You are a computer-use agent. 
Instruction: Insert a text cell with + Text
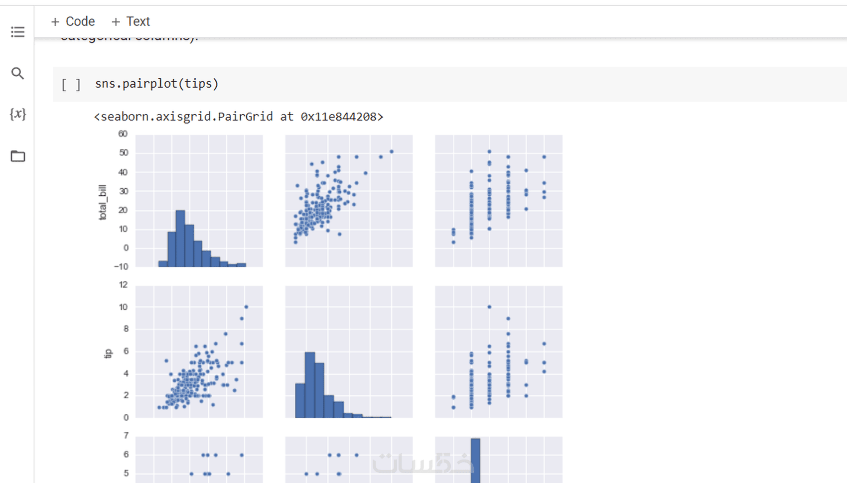131,21
